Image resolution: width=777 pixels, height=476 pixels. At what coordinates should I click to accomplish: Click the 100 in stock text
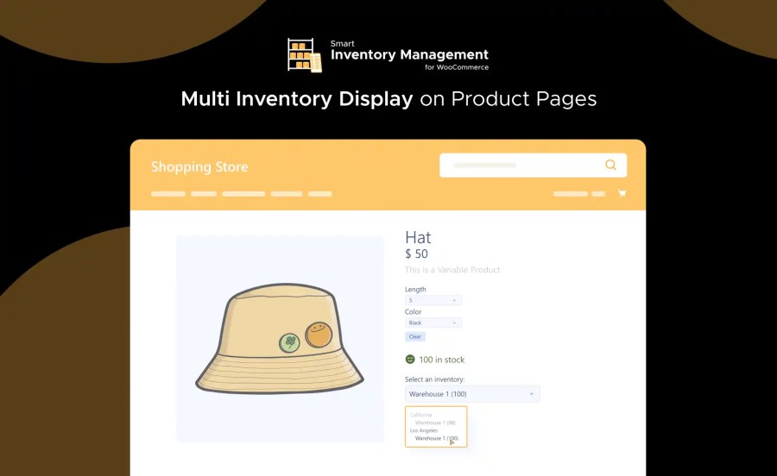point(441,360)
